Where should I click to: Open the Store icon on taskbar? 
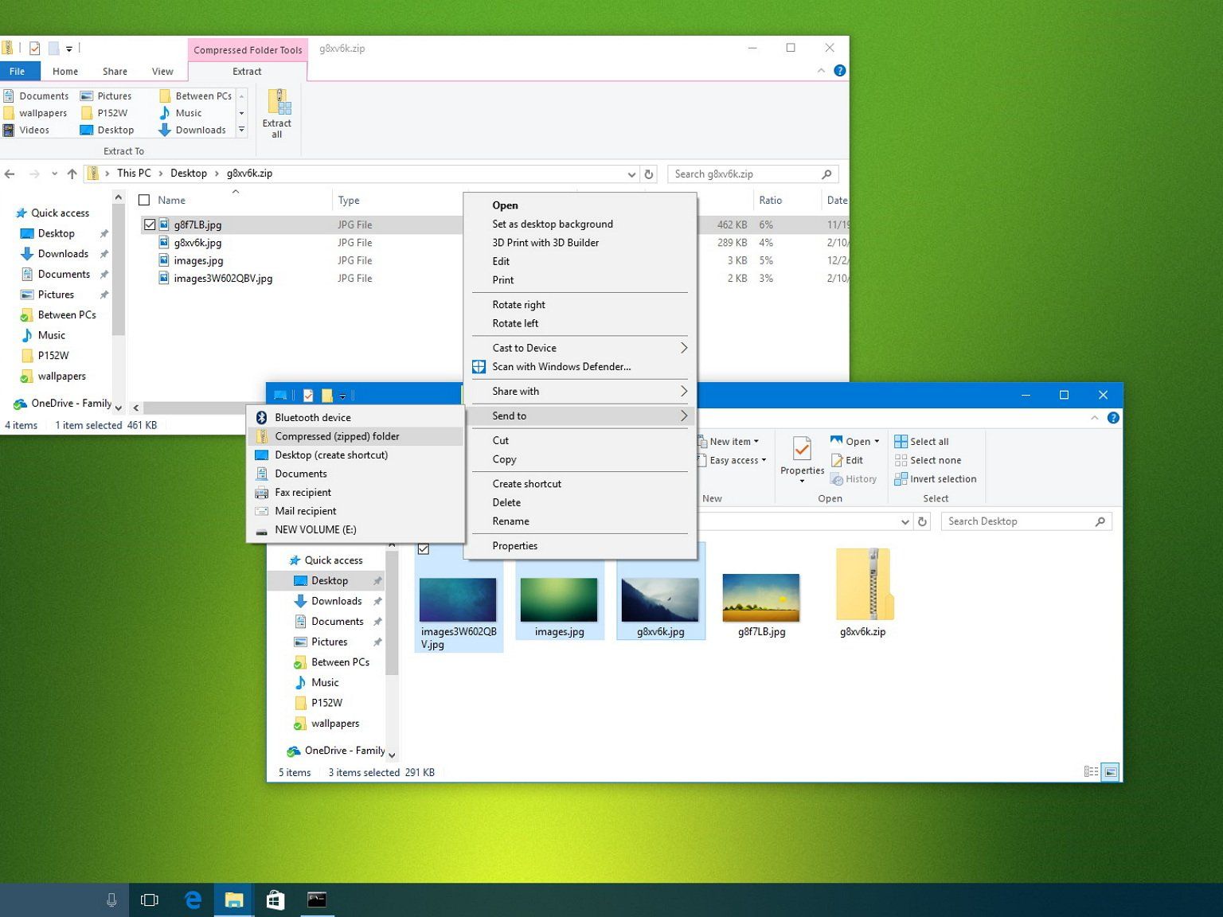coord(275,900)
